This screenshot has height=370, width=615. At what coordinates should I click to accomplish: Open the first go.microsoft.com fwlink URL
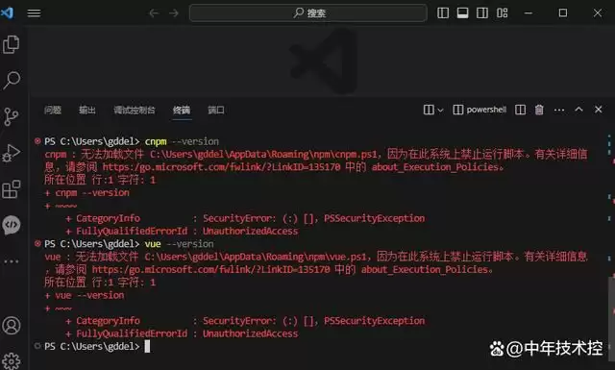coord(221,167)
